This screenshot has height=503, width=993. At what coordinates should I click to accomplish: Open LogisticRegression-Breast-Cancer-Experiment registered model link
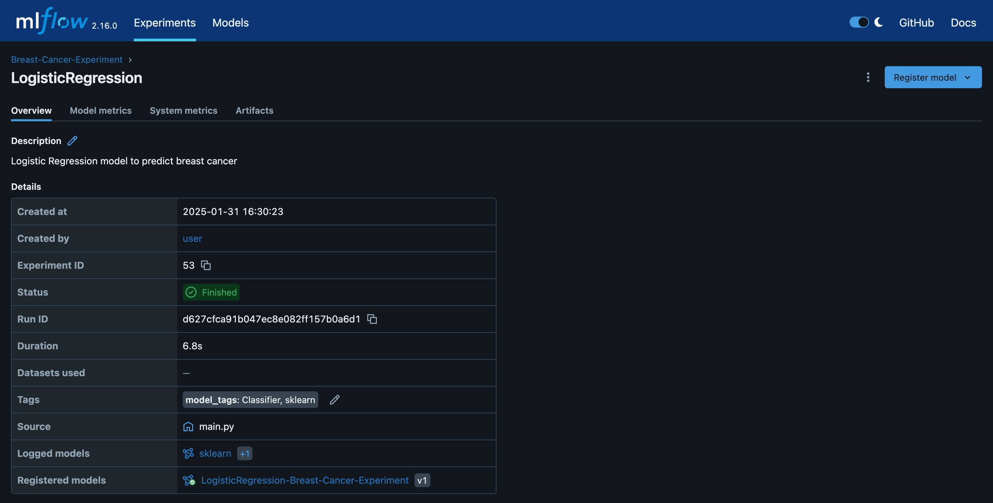click(x=304, y=481)
